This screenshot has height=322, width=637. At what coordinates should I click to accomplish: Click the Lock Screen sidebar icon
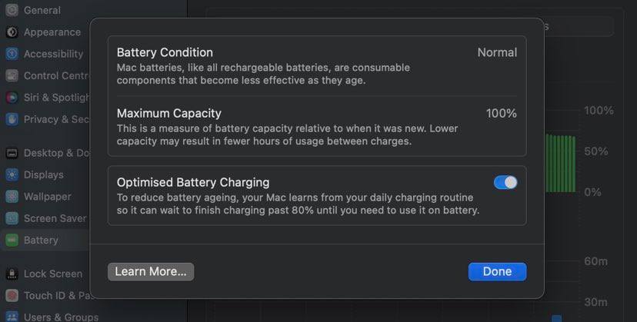(x=12, y=274)
